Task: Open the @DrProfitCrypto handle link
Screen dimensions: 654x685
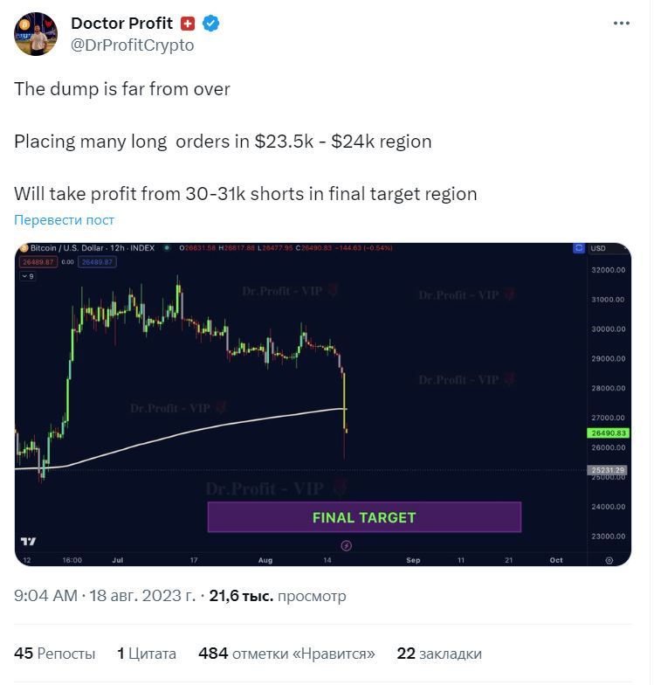Action: click(133, 45)
